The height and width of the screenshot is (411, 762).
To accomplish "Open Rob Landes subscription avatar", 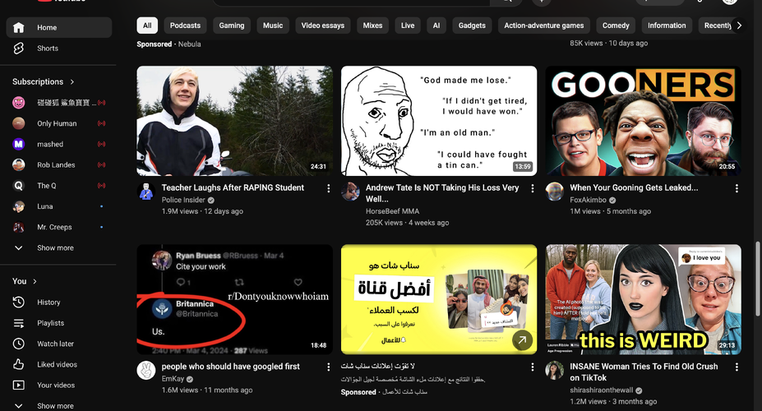I will point(18,164).
